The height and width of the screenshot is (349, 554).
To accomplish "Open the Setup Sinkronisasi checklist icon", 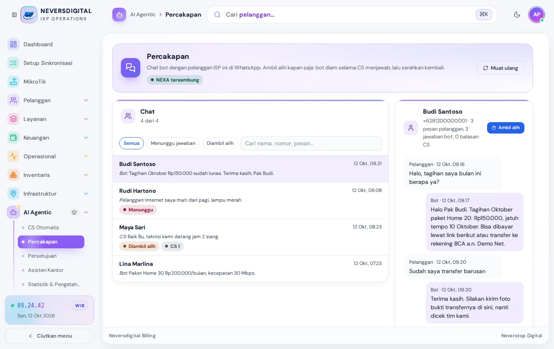I will click(x=13, y=63).
